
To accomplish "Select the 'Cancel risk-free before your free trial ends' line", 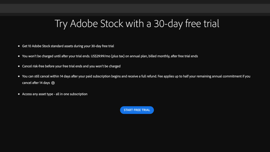I will click(x=71, y=66).
